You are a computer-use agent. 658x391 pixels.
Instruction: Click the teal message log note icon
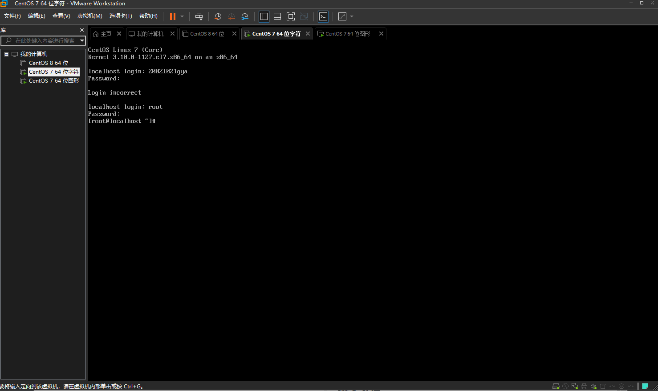click(645, 386)
